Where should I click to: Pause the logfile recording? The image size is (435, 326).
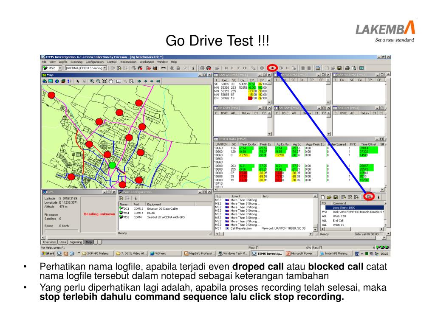pos(287,68)
